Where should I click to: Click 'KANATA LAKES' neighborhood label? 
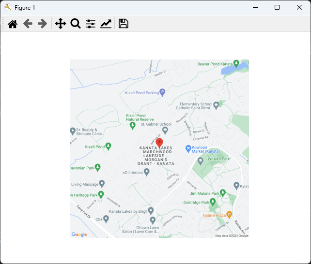(155, 148)
